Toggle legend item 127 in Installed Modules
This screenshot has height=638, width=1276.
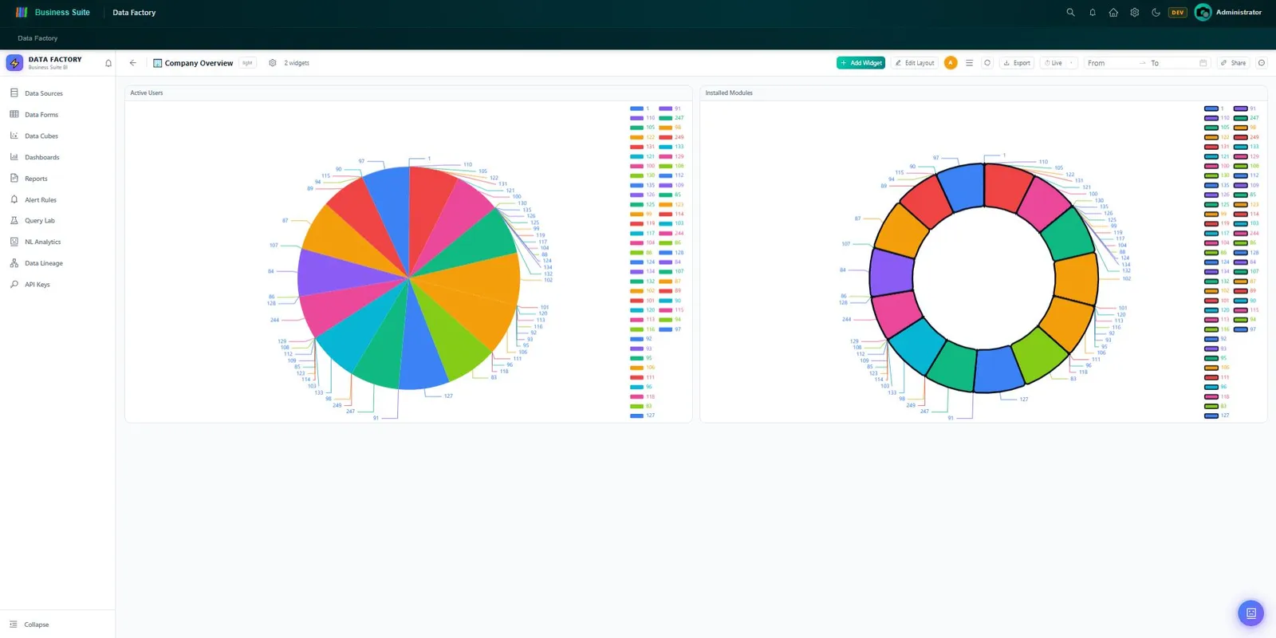(x=1217, y=415)
